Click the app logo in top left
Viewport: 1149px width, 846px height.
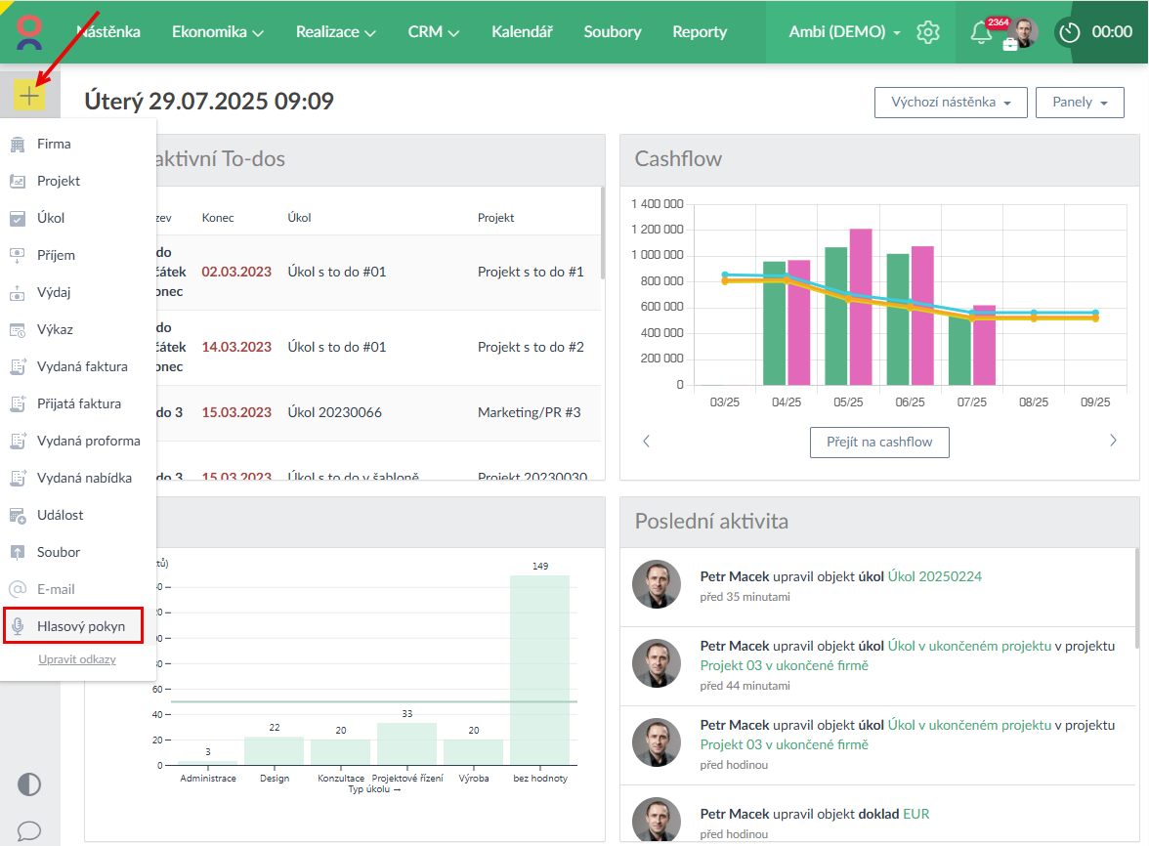pos(29,31)
